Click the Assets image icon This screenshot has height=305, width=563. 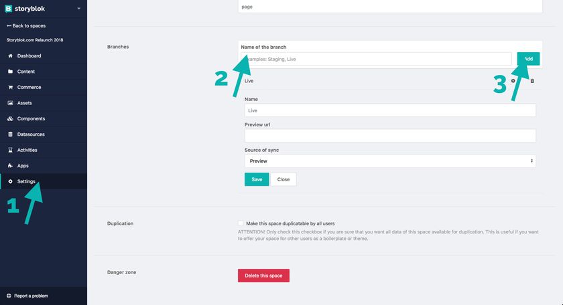pyautogui.click(x=10, y=103)
